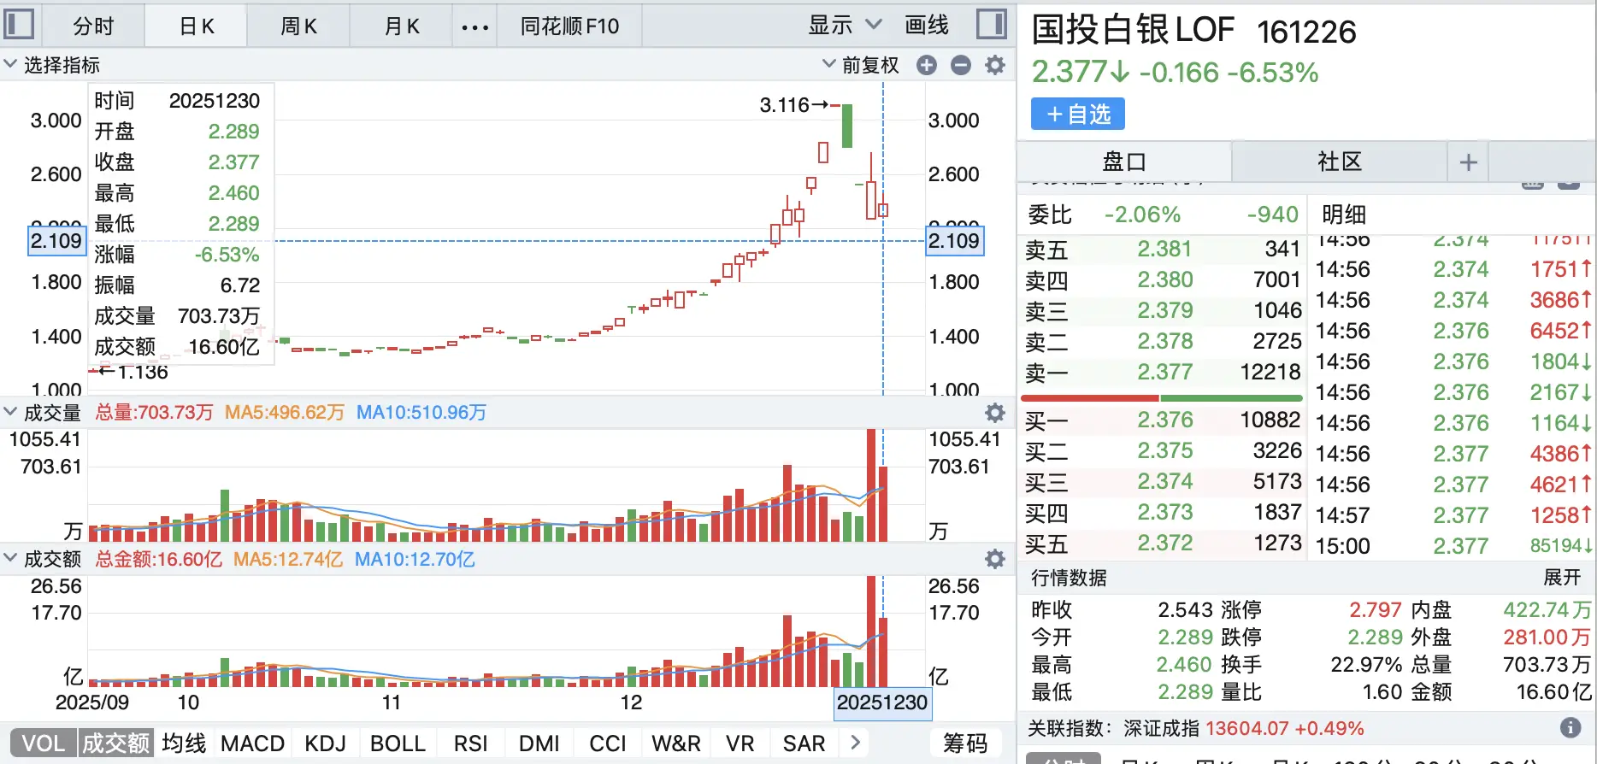
Task: Open the 前复权 adjustment dropdown
Action: coord(861,65)
